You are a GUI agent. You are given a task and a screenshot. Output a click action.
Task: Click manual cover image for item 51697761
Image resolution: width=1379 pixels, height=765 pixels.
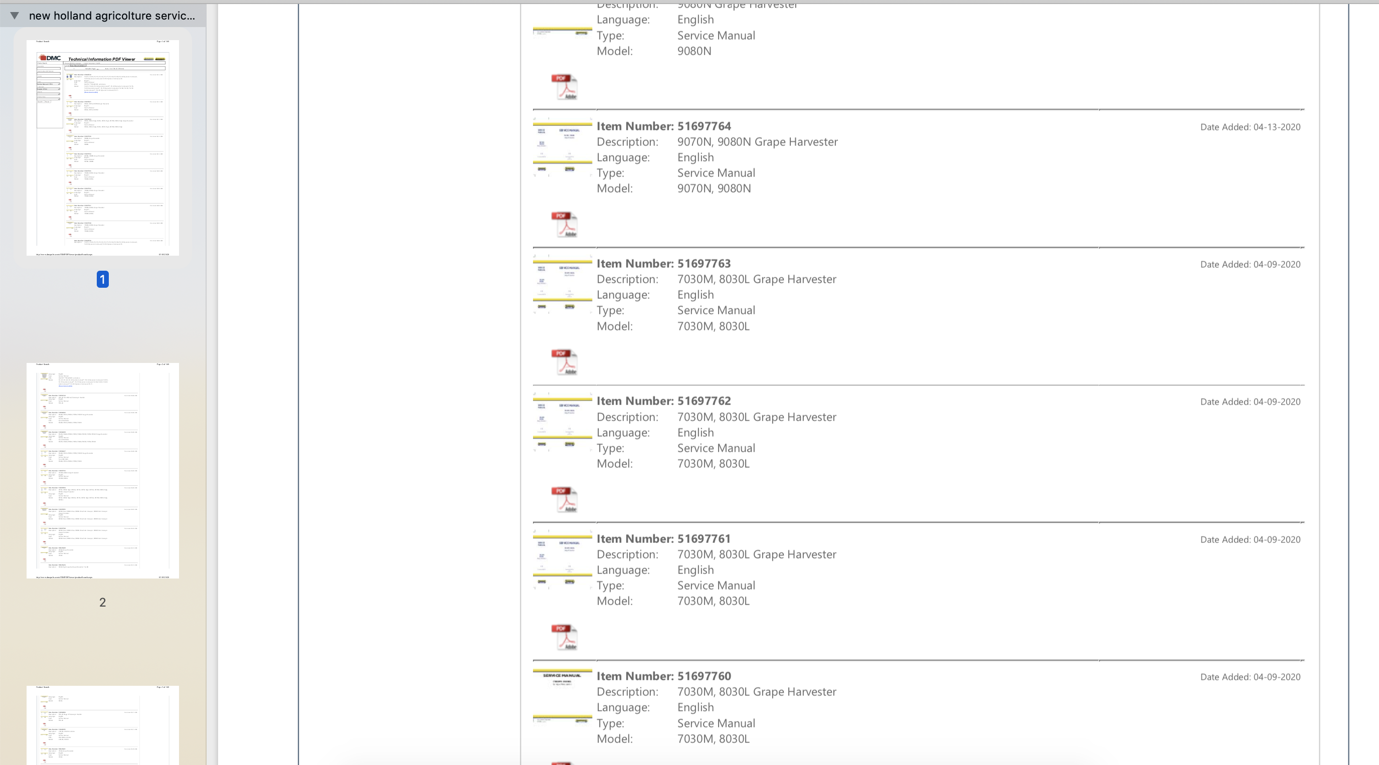click(x=562, y=561)
